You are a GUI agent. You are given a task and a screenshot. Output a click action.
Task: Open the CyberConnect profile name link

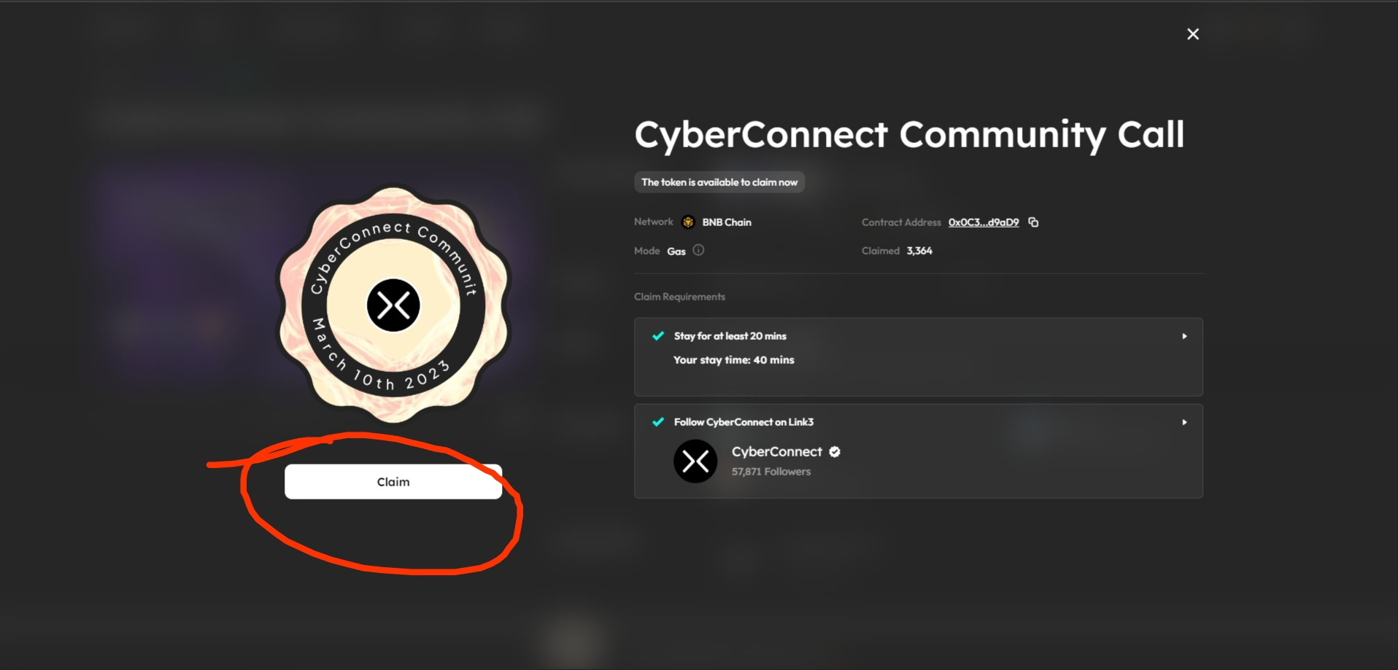tap(776, 452)
